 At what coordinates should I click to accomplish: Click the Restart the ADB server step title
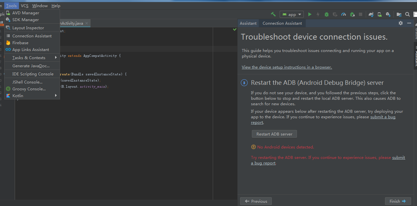(317, 83)
